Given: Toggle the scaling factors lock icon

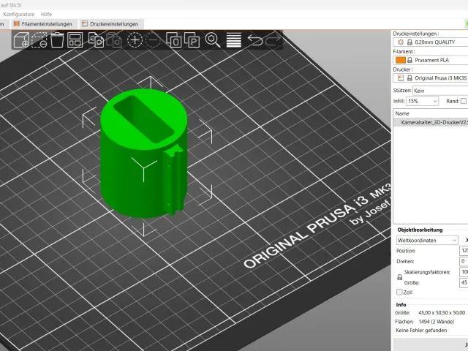Looking at the screenshot, I should (x=400, y=277).
